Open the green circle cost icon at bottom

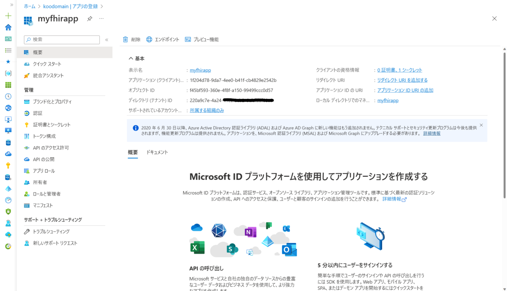[8, 246]
